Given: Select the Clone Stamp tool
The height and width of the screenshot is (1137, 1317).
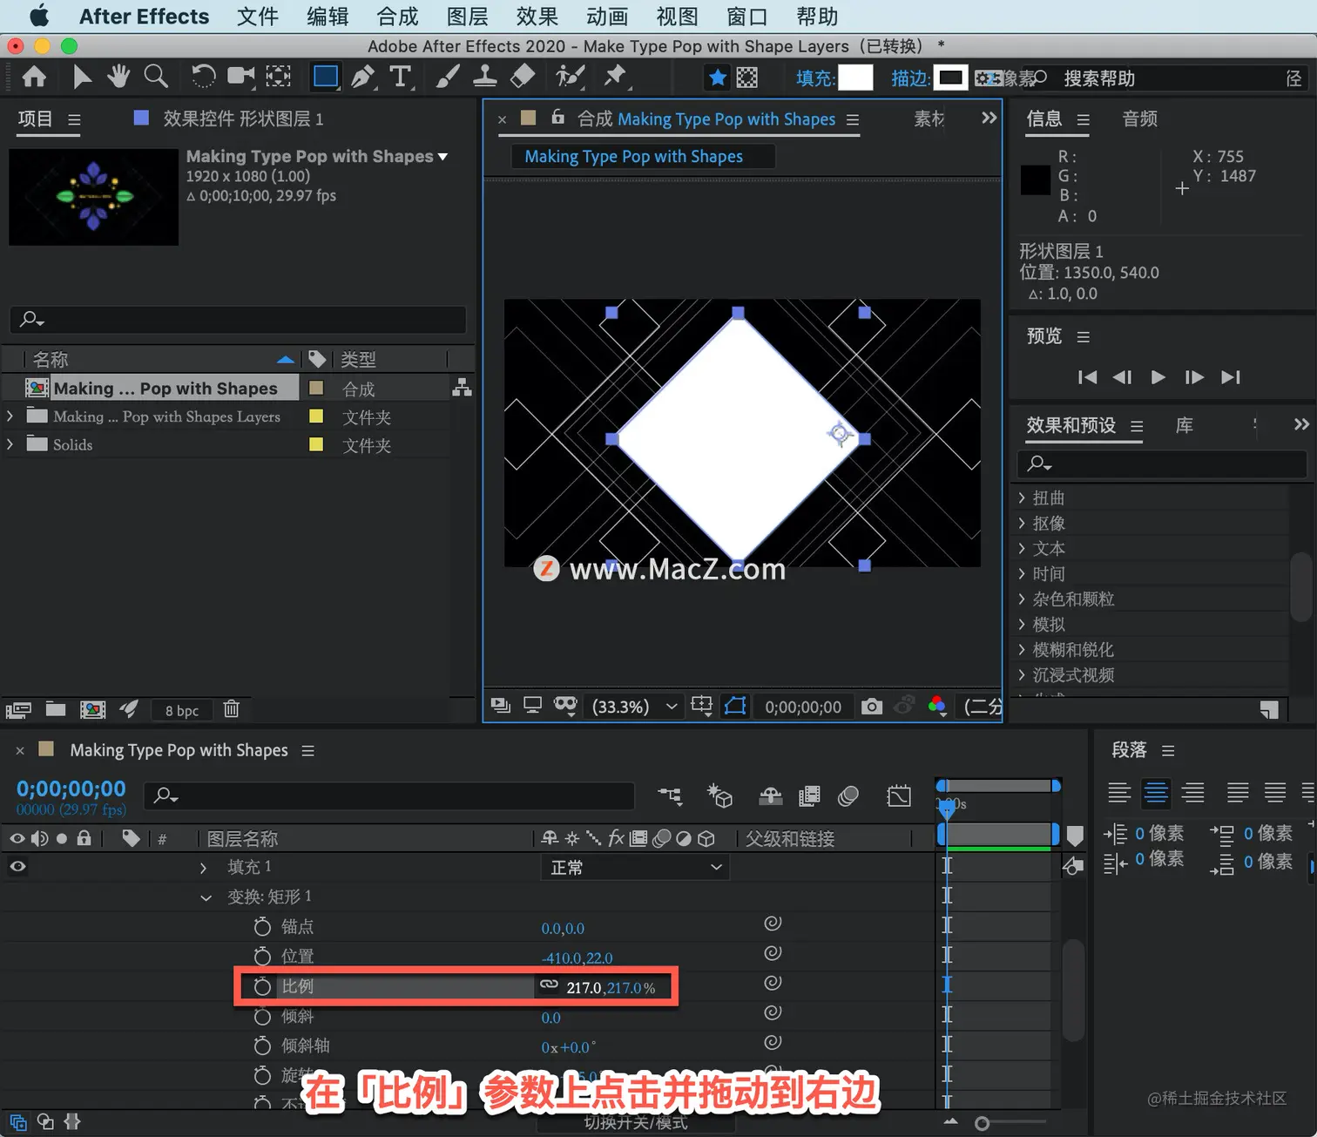Looking at the screenshot, I should (484, 78).
